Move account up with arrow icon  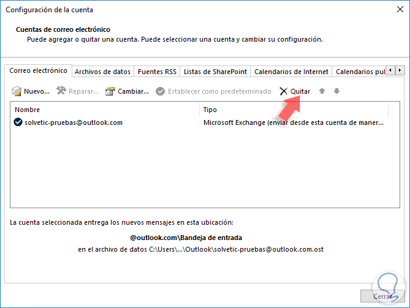(322, 91)
